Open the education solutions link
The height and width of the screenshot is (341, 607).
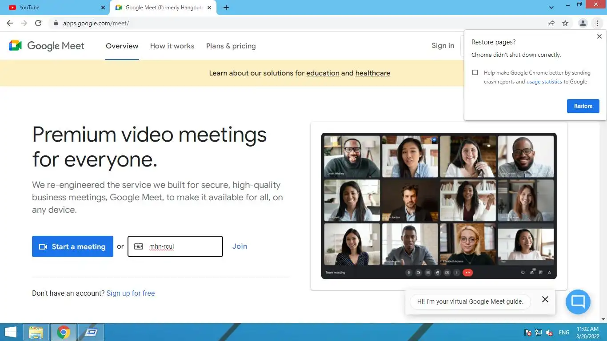point(323,73)
